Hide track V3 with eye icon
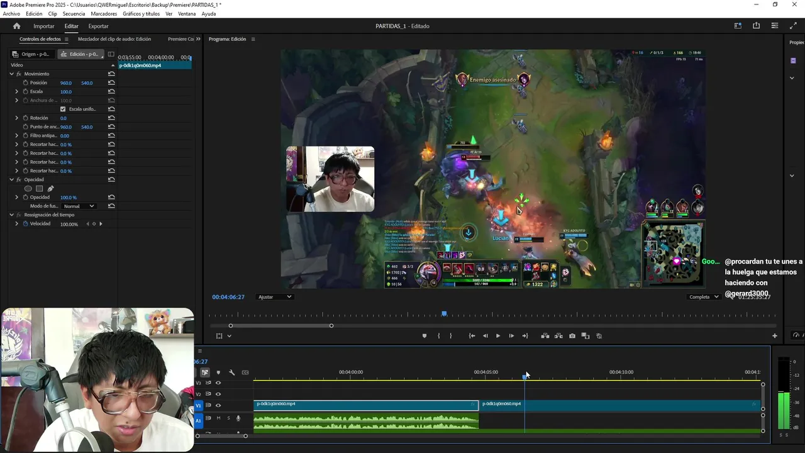 tap(218, 383)
